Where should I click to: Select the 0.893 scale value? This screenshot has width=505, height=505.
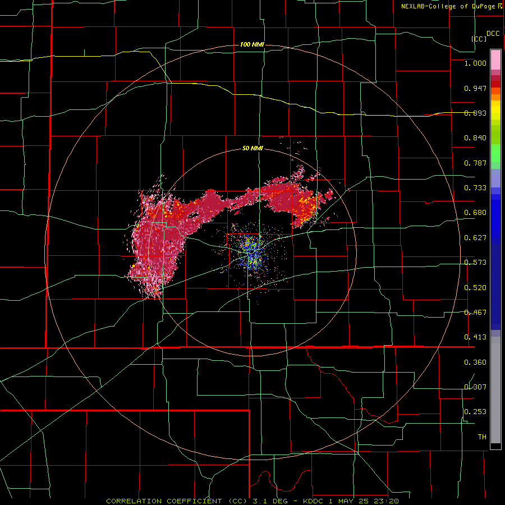coord(475,113)
